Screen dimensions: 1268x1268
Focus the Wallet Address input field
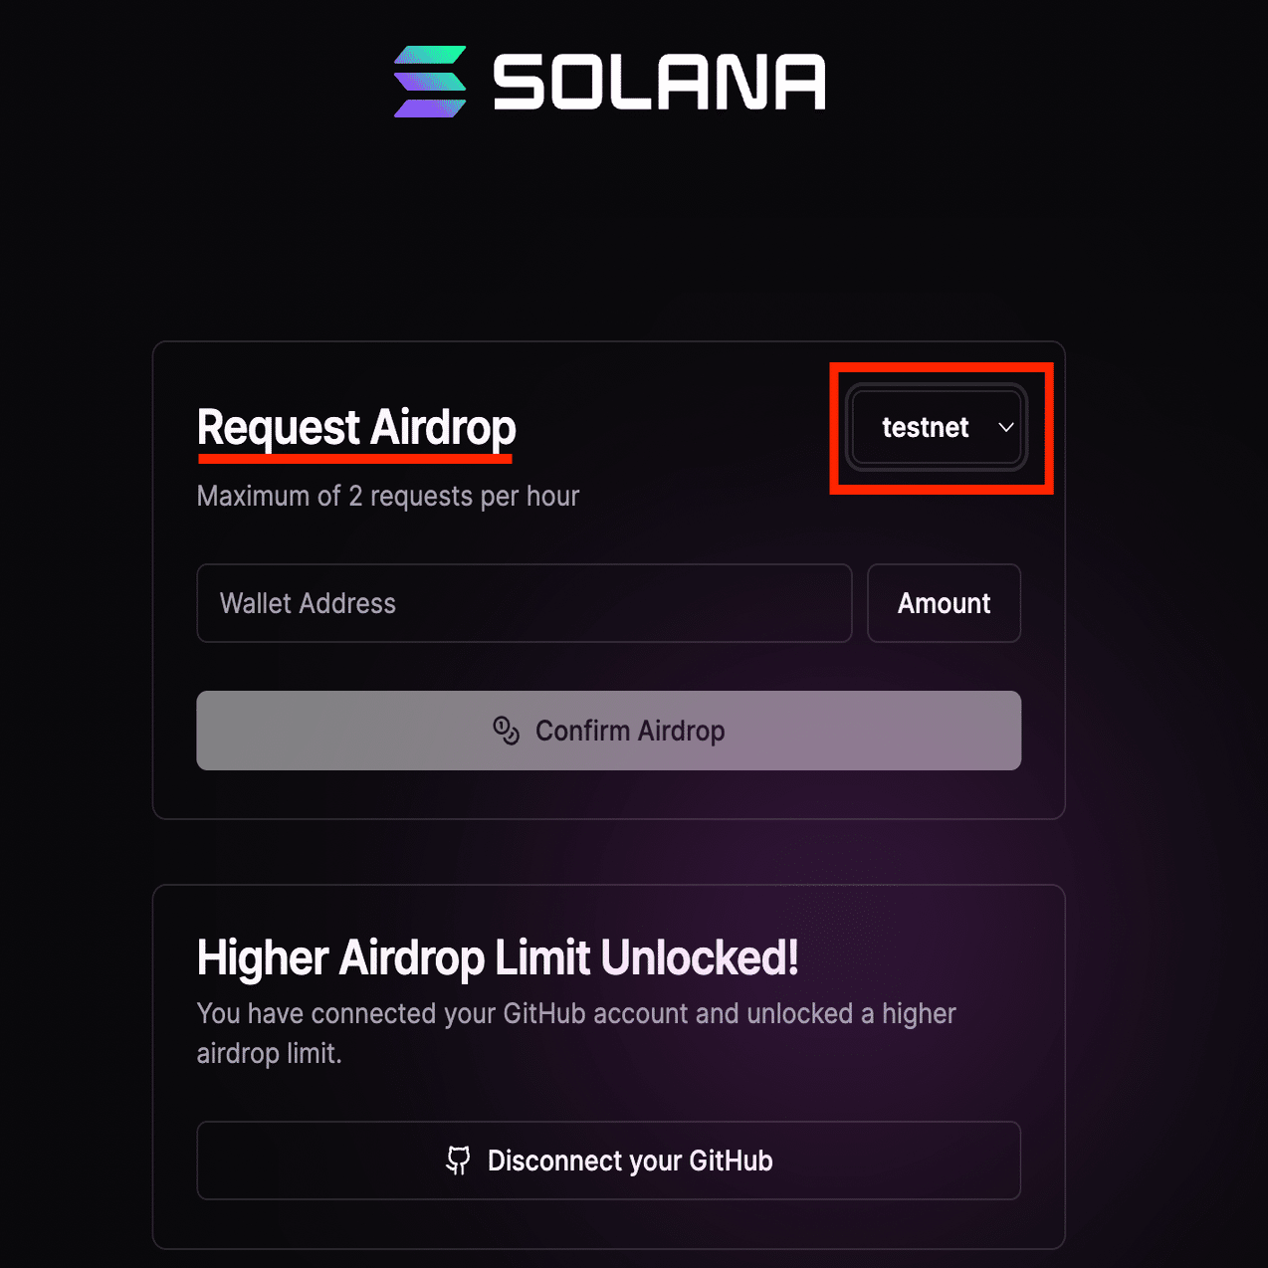[524, 603]
